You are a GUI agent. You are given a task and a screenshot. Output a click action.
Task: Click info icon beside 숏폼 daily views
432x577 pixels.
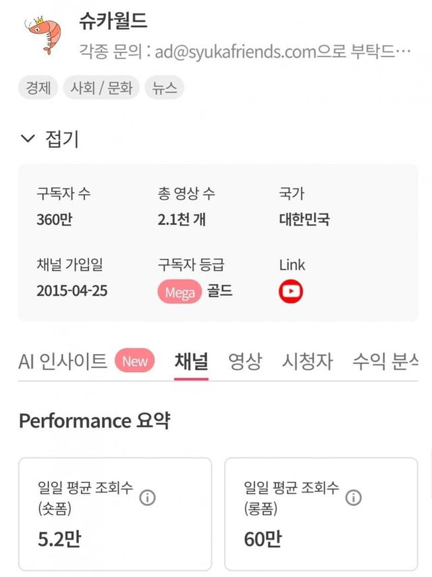tap(147, 498)
